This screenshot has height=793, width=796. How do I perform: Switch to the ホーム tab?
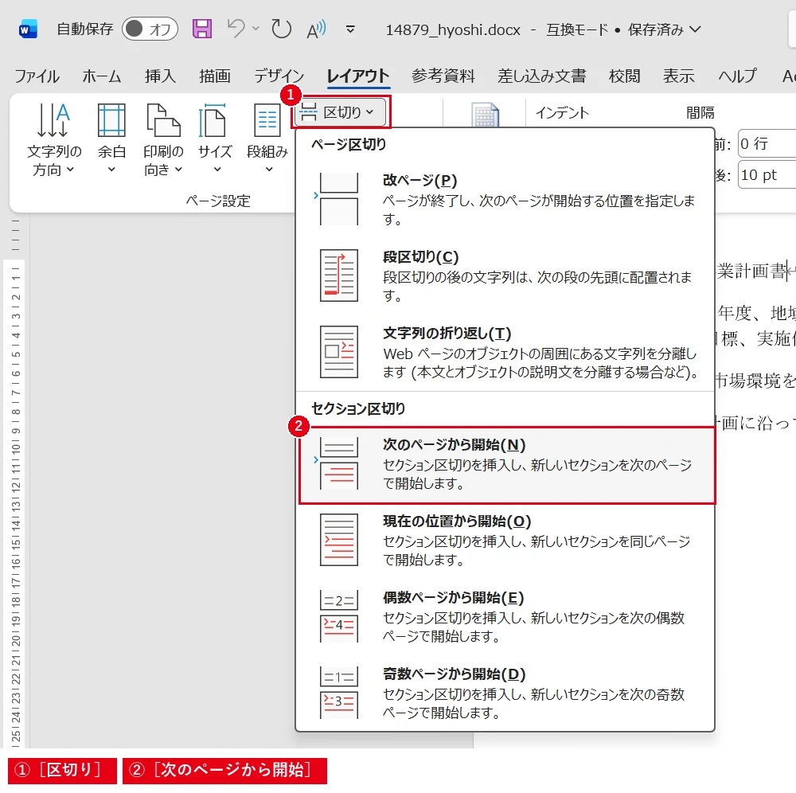point(102,76)
